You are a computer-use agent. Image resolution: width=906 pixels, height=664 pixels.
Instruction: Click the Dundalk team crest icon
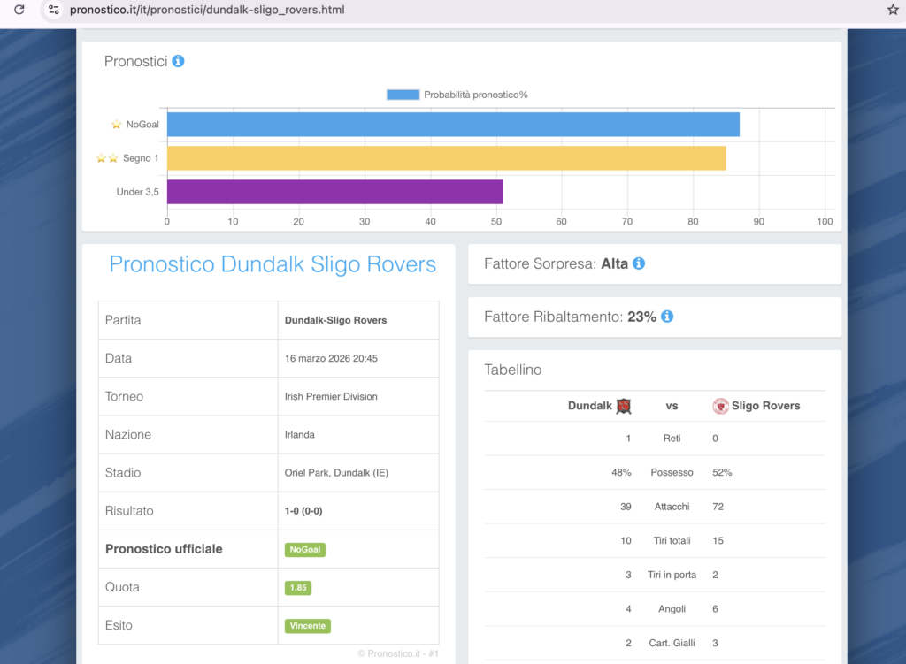click(624, 406)
